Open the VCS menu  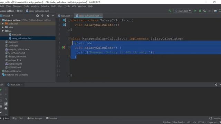tap(74, 6)
